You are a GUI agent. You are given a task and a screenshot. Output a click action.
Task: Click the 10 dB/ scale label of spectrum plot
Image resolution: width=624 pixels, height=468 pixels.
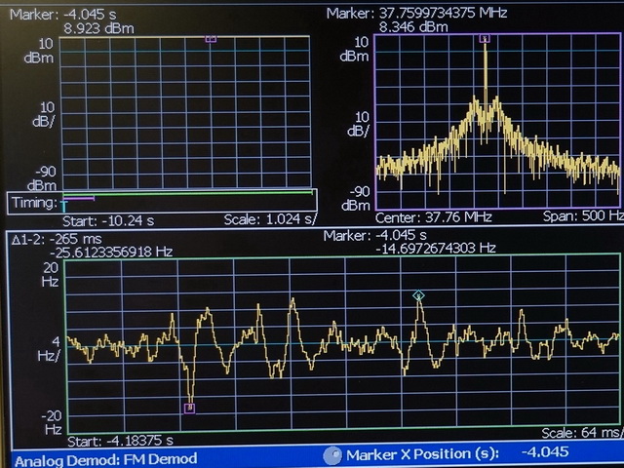click(358, 124)
